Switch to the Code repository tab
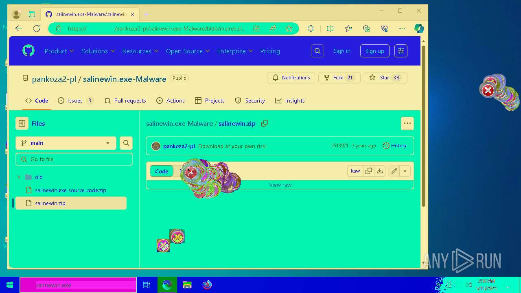This screenshot has height=293, width=521. pyautogui.click(x=37, y=101)
